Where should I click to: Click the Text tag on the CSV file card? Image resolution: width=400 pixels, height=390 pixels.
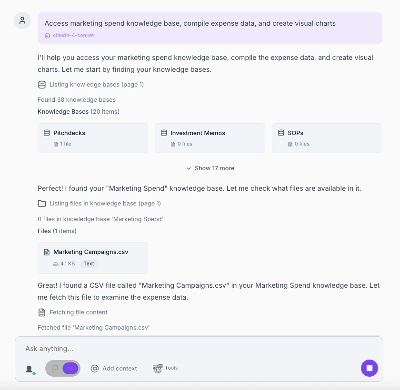(x=89, y=263)
